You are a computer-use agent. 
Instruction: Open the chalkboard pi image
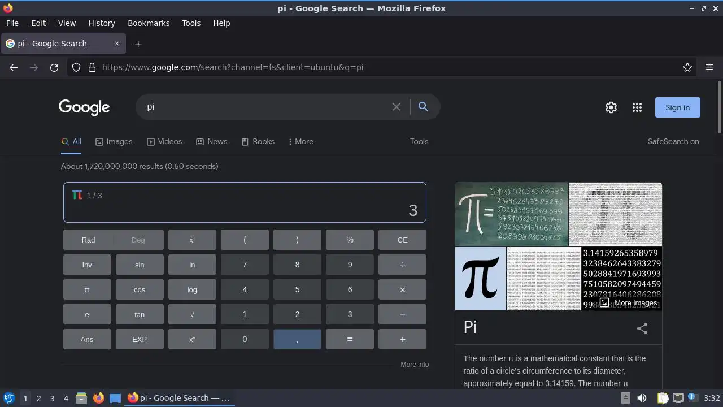pyautogui.click(x=511, y=214)
